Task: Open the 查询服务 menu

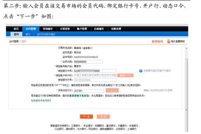Action: pos(48,29)
